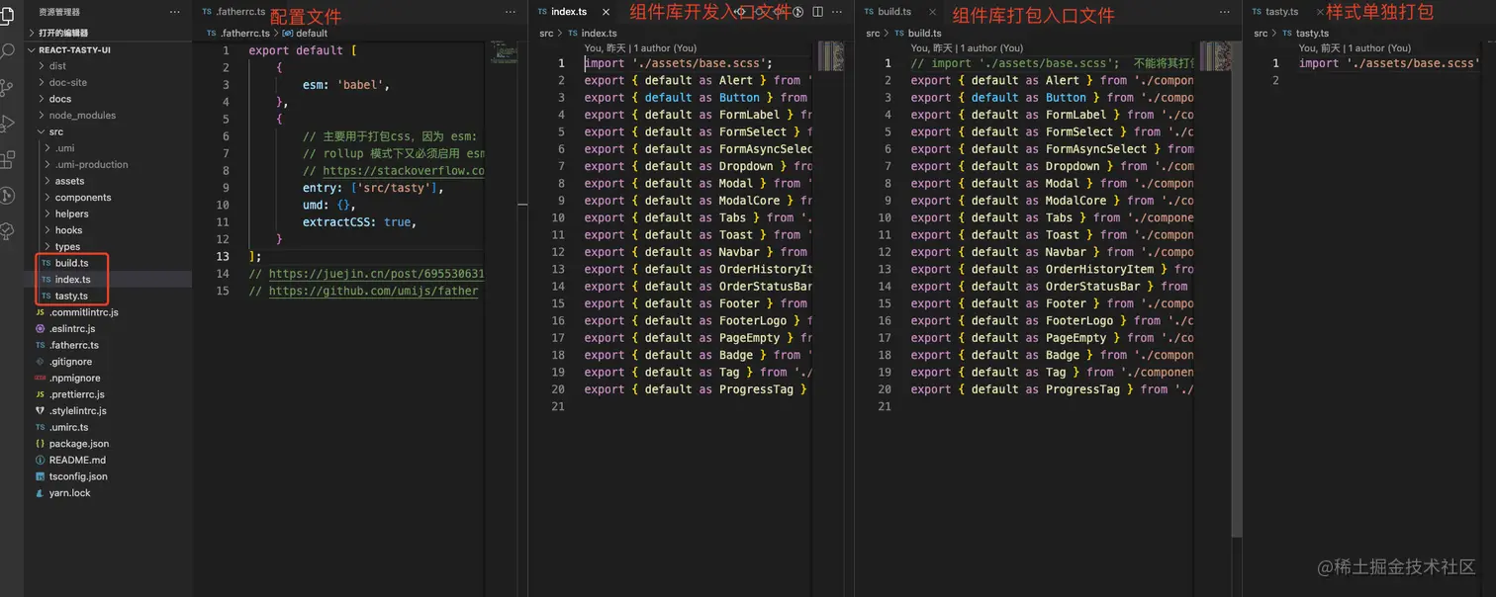Open tasty.ts in the explorer tree
The height and width of the screenshot is (597, 1496).
coord(107,296)
